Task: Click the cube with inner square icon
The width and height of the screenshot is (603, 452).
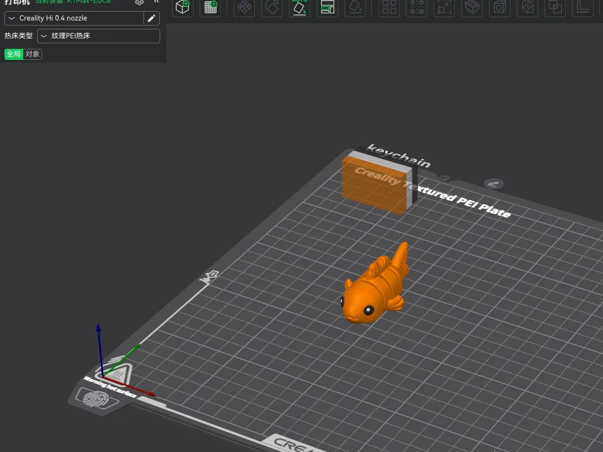Action: (499, 7)
